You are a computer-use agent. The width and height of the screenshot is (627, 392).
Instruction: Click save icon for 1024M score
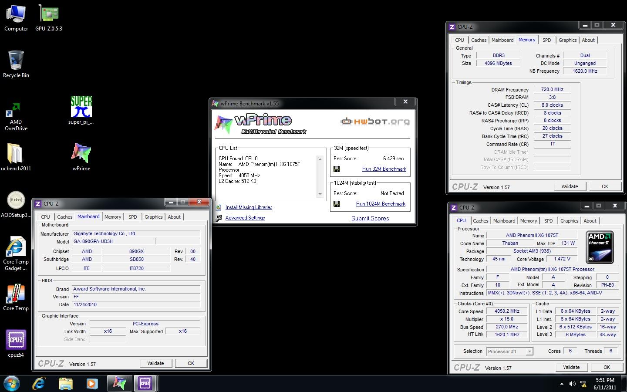tap(337, 204)
